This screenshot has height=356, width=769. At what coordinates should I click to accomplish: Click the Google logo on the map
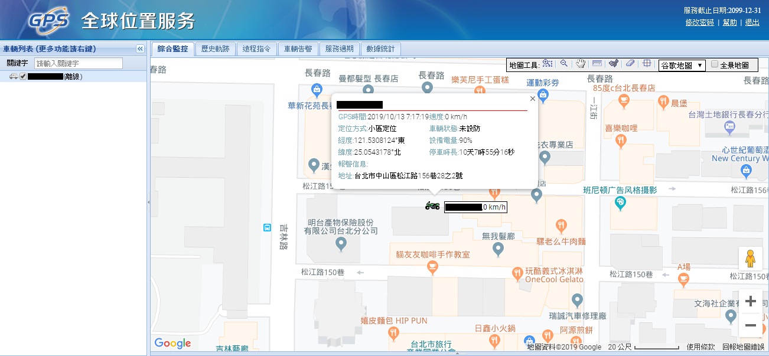click(x=172, y=343)
